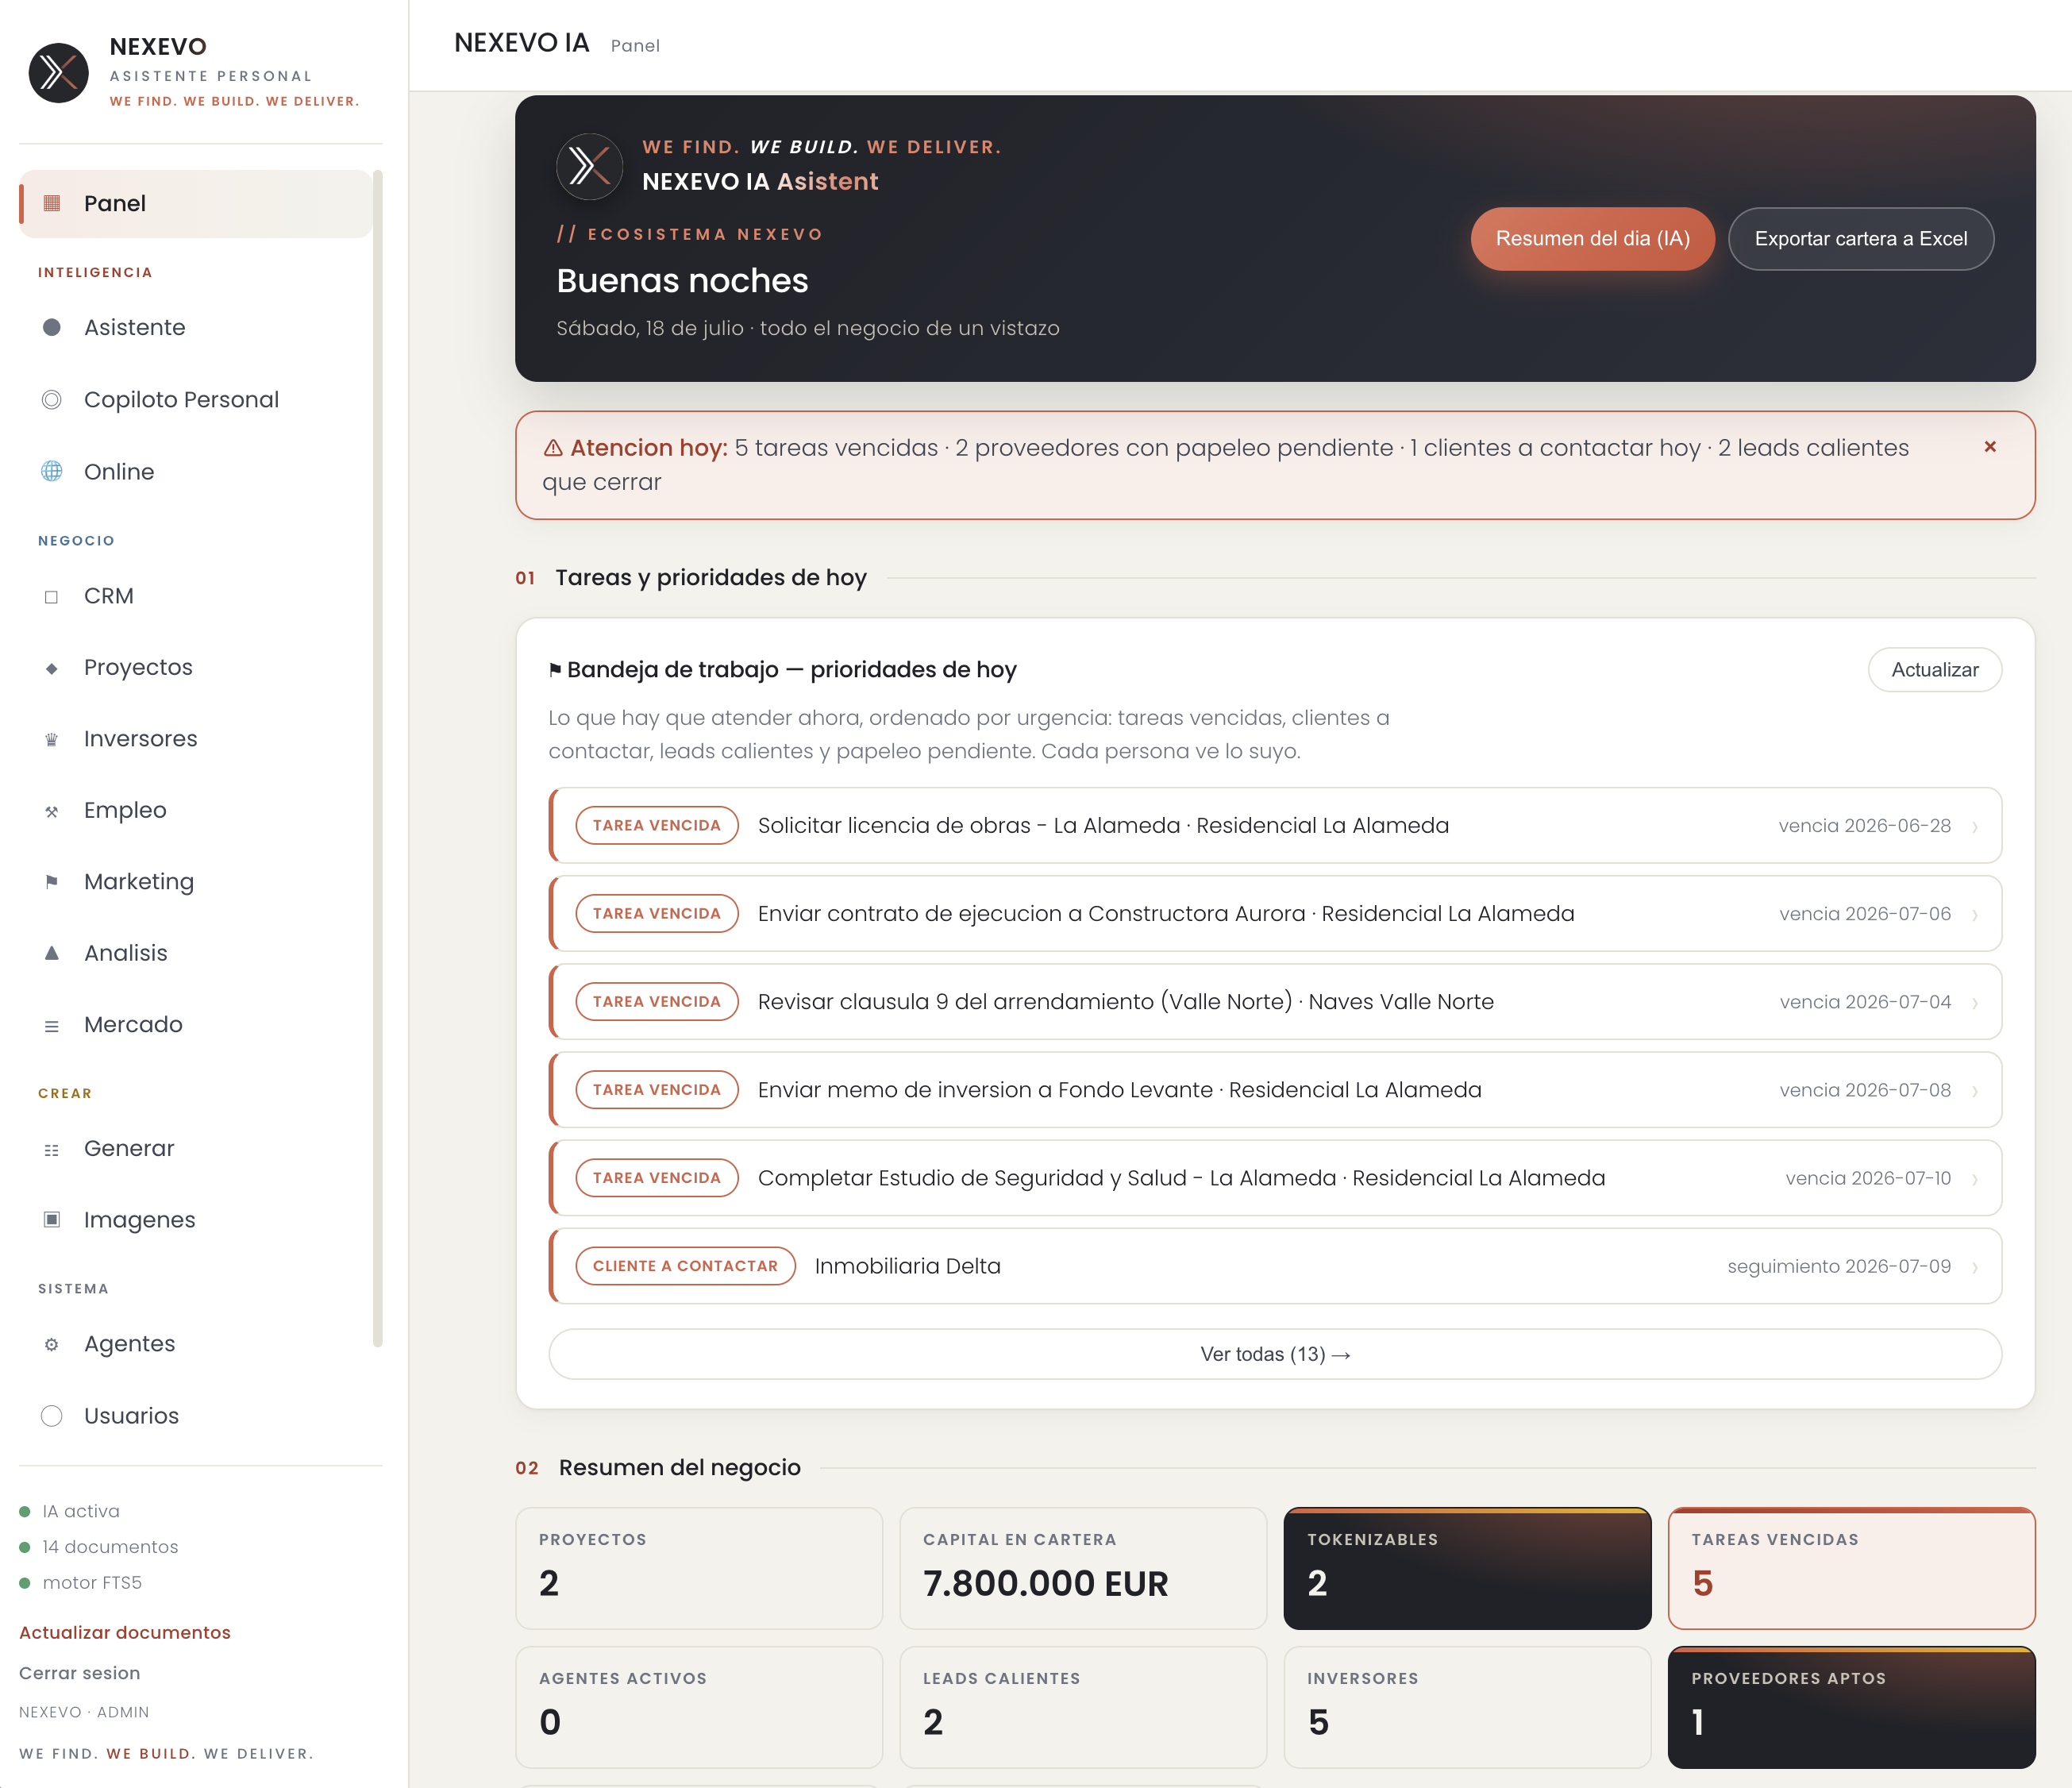This screenshot has width=2072, height=1788.
Task: Click the Cerrar sesion link
Action: click(80, 1673)
